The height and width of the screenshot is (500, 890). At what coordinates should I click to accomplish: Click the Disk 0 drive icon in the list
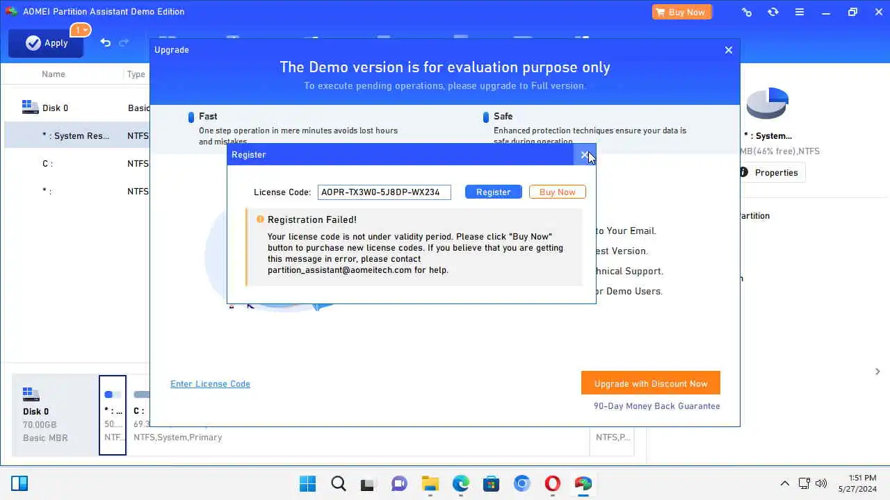pos(30,107)
